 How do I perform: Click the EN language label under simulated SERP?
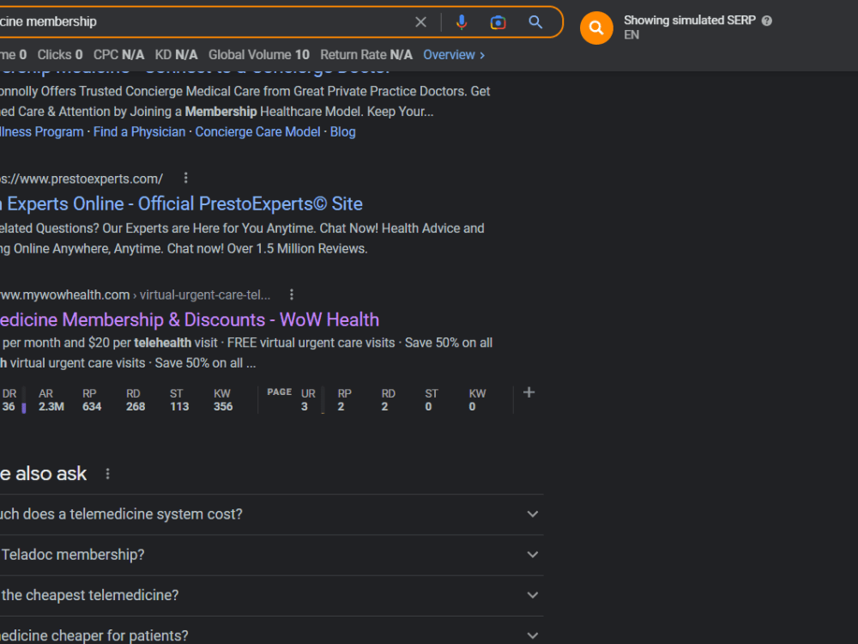tap(631, 35)
